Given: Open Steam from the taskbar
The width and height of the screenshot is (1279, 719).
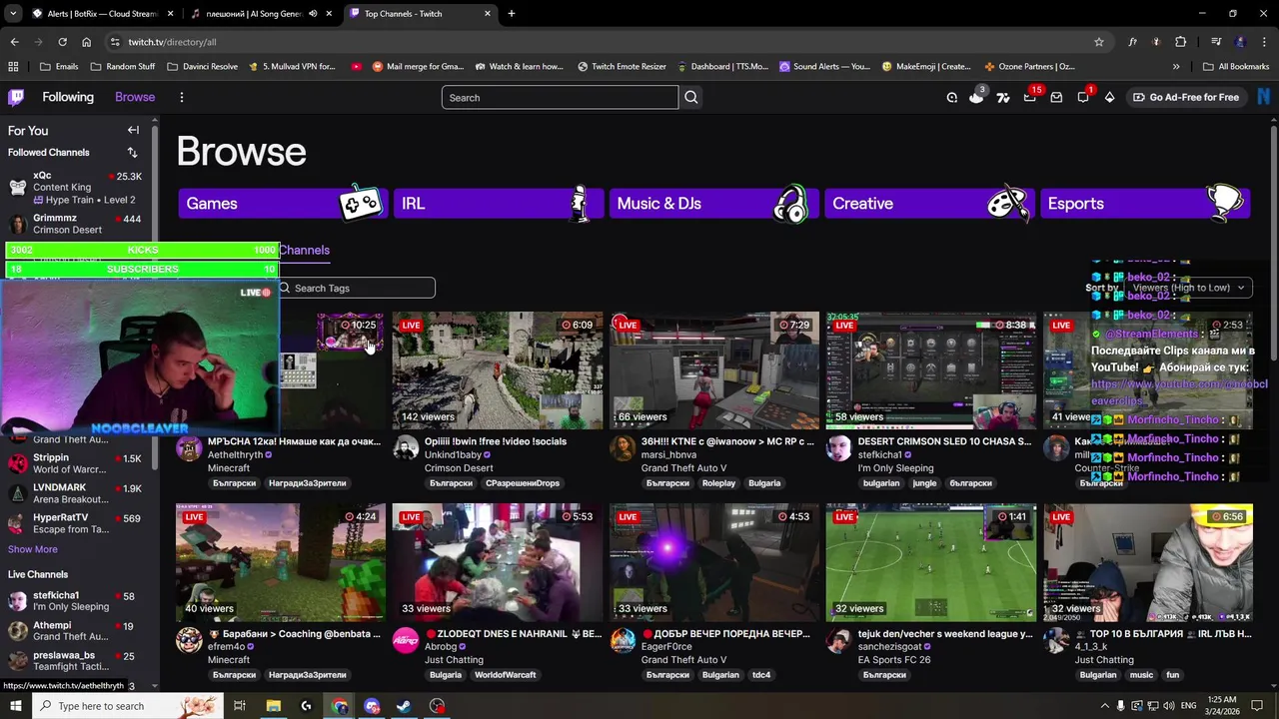Looking at the screenshot, I should coord(404,706).
